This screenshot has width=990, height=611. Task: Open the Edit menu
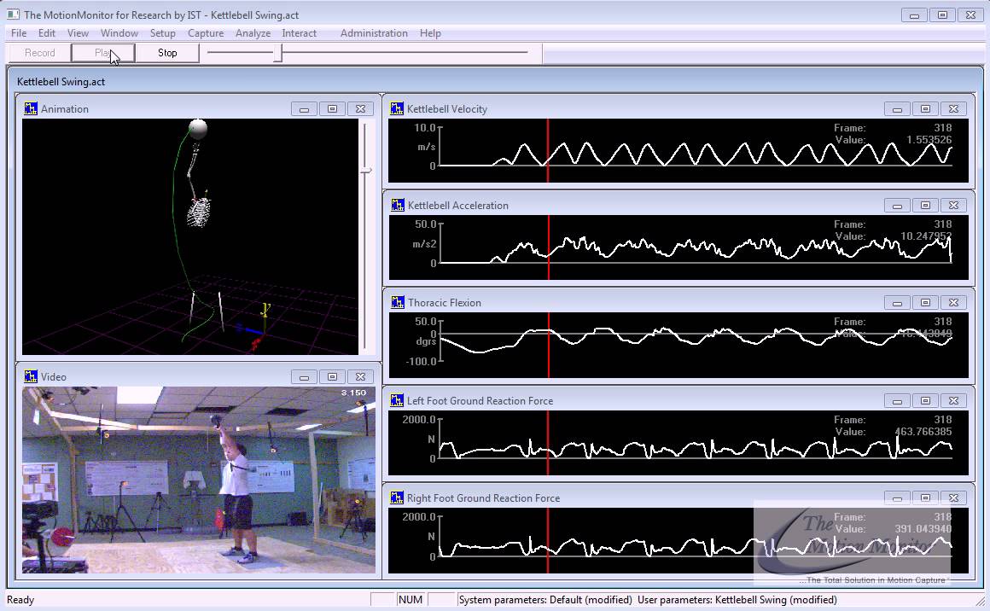47,32
